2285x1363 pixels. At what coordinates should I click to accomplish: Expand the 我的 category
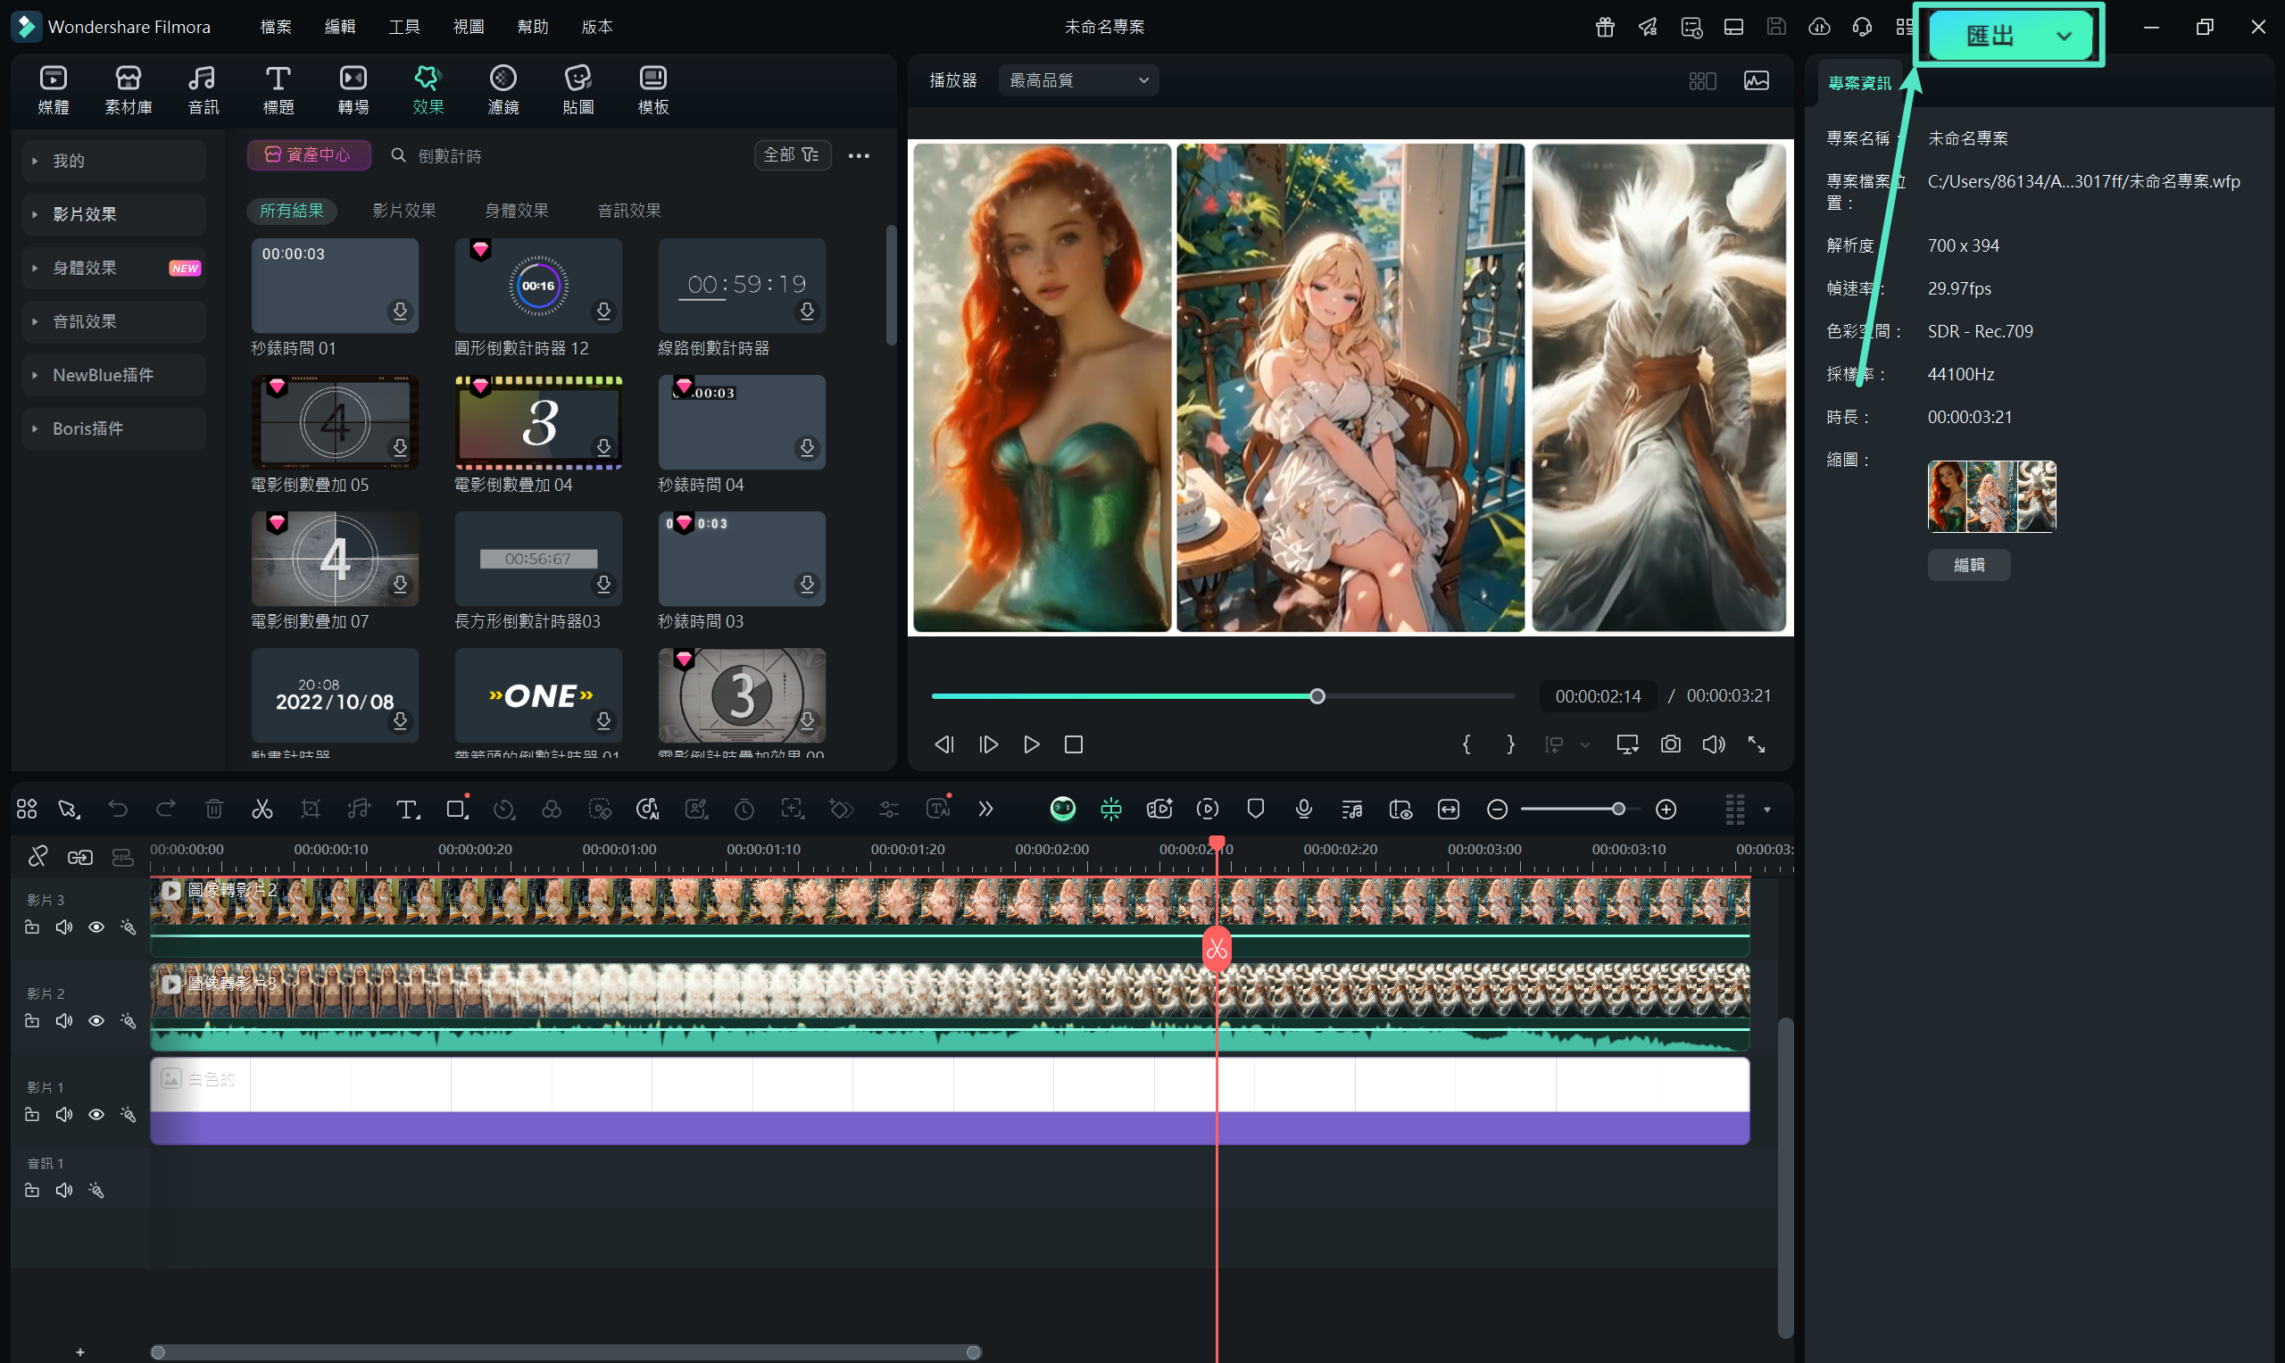(114, 161)
